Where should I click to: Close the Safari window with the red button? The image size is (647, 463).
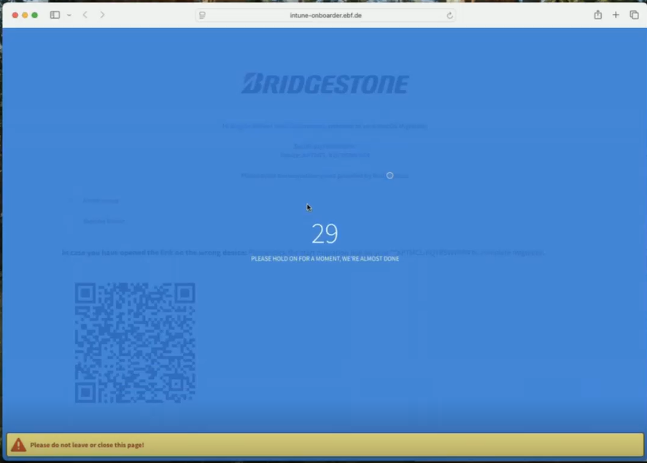click(15, 15)
